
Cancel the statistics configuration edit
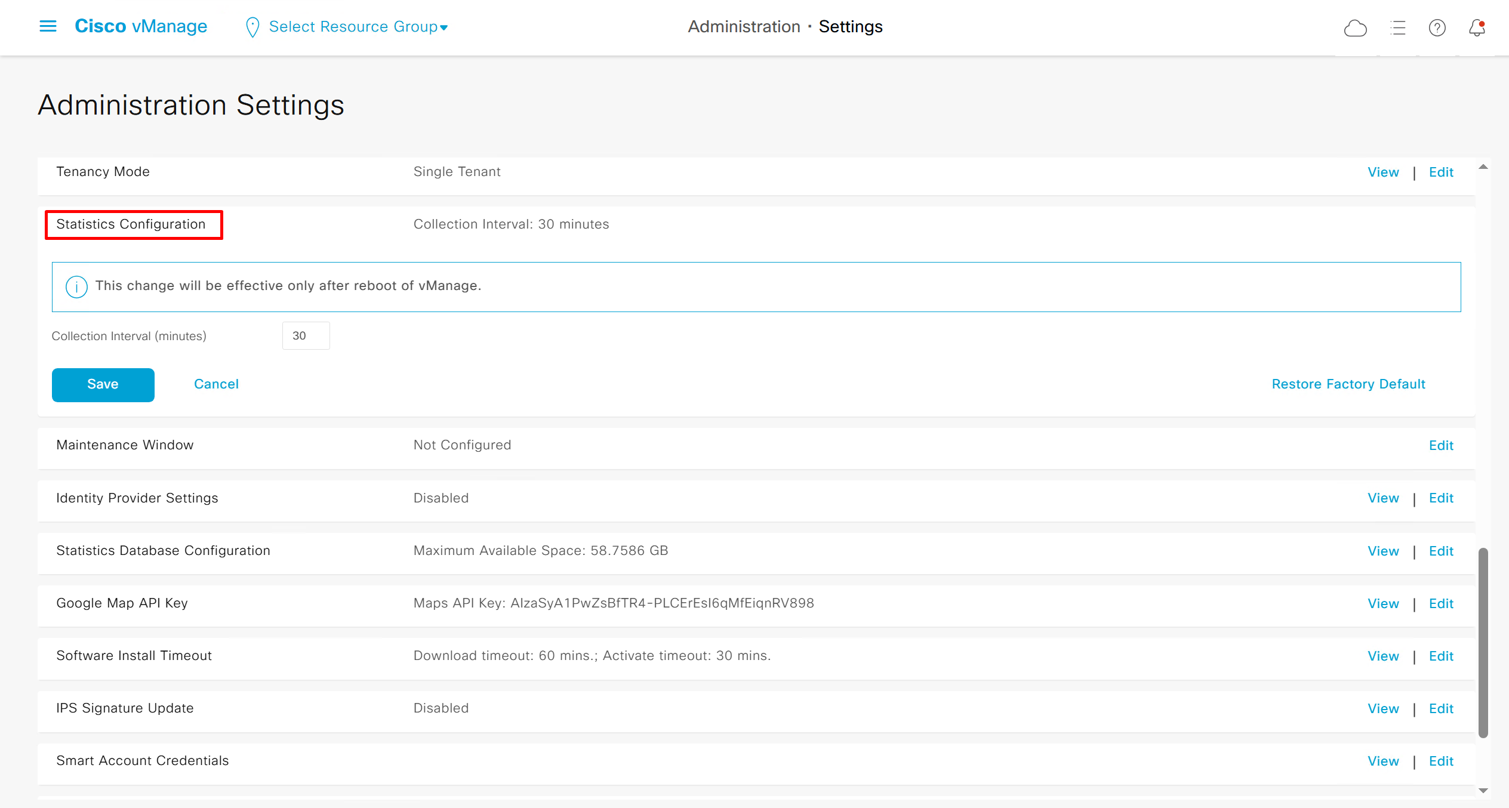pos(216,384)
